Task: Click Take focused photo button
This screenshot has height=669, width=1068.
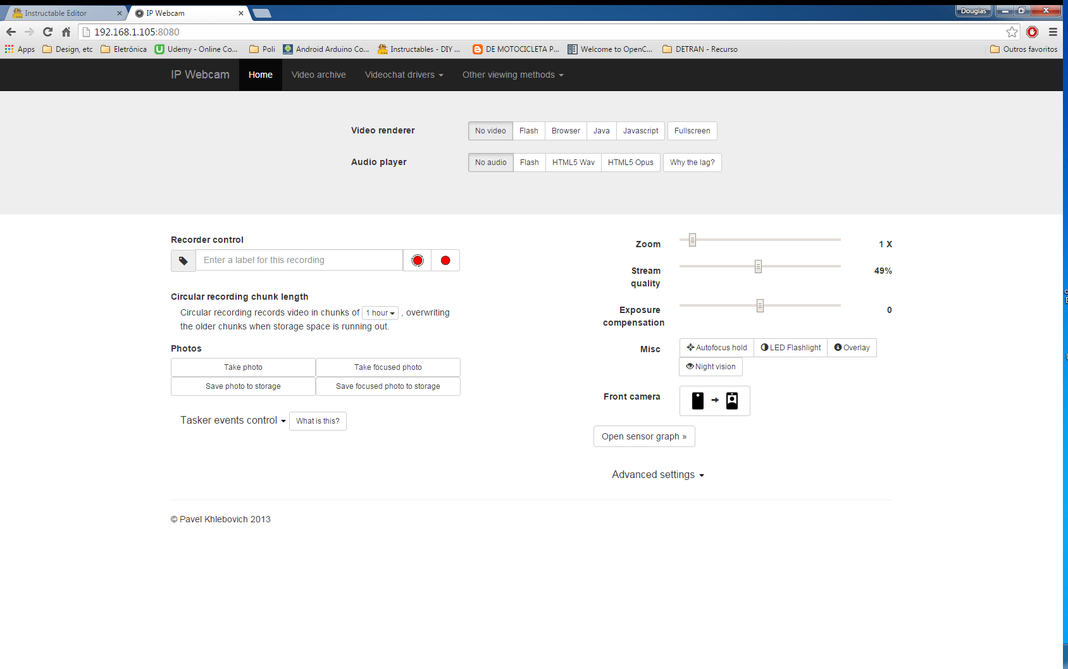Action: (x=388, y=367)
